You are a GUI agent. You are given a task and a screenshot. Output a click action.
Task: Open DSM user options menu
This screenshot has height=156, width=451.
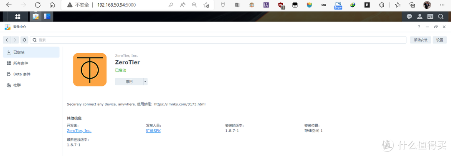[x=420, y=17]
